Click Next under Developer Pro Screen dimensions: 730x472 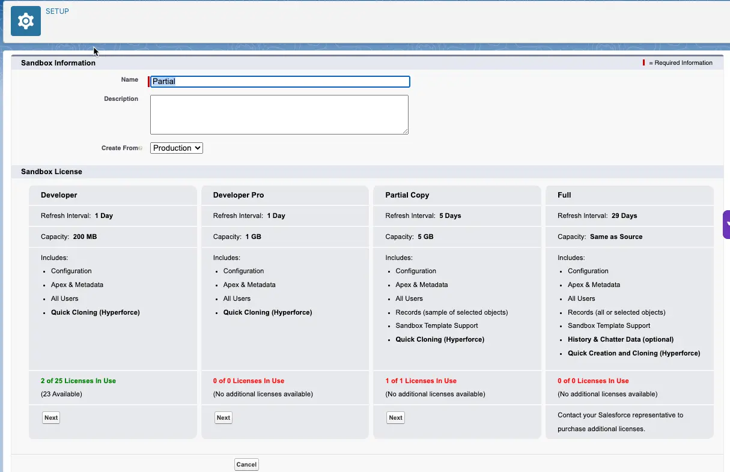pyautogui.click(x=223, y=417)
